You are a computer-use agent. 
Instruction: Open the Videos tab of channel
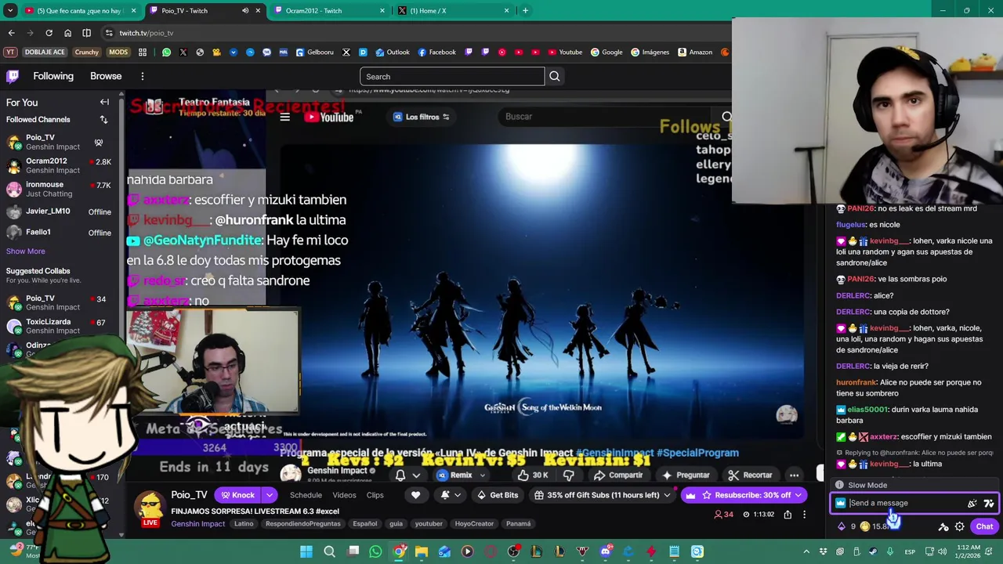click(344, 495)
